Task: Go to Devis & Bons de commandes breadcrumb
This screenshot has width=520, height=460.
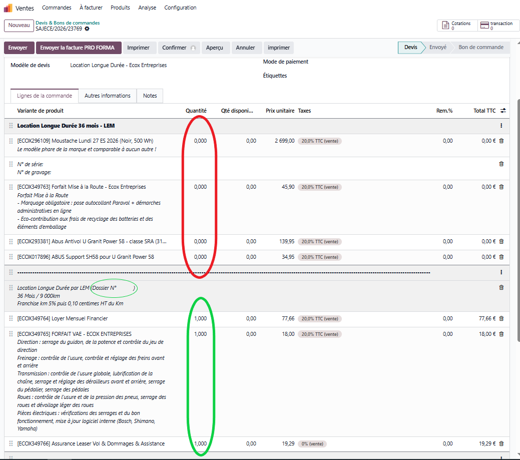Action: [x=68, y=23]
